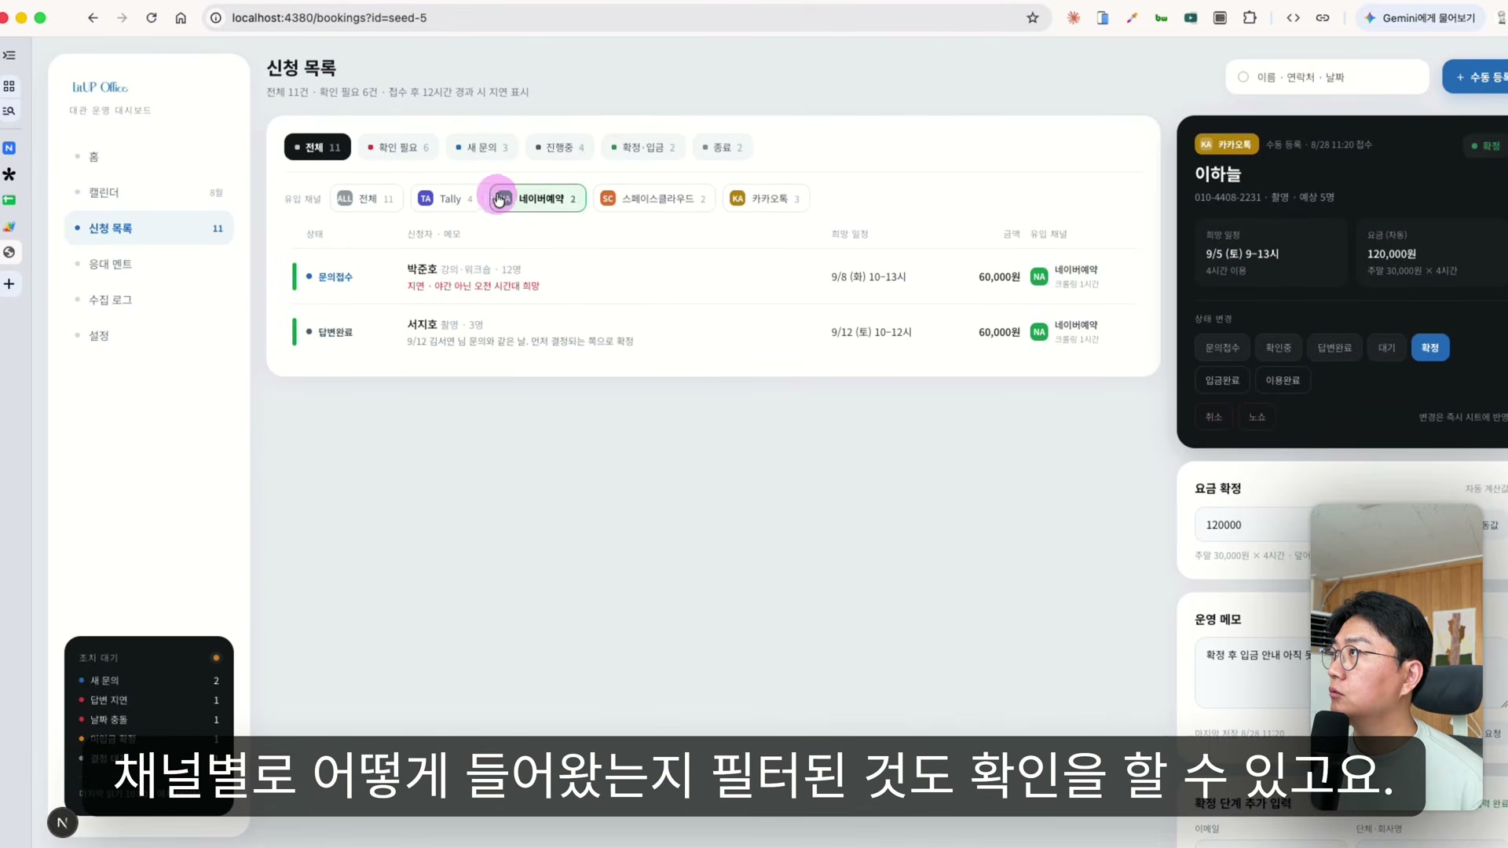
Task: Open the green video-play extension icon
Action: [x=1191, y=17]
